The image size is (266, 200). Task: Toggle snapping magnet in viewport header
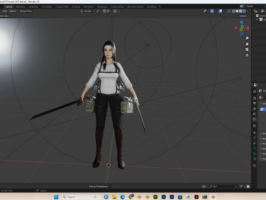[104, 11]
